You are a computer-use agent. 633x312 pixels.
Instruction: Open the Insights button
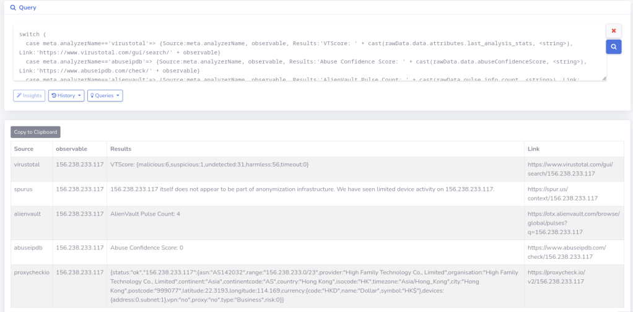(29, 95)
